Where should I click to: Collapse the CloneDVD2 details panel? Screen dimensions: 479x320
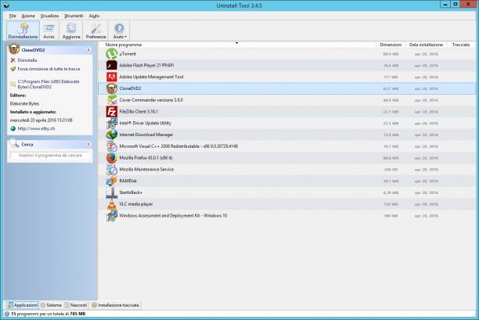pos(88,50)
